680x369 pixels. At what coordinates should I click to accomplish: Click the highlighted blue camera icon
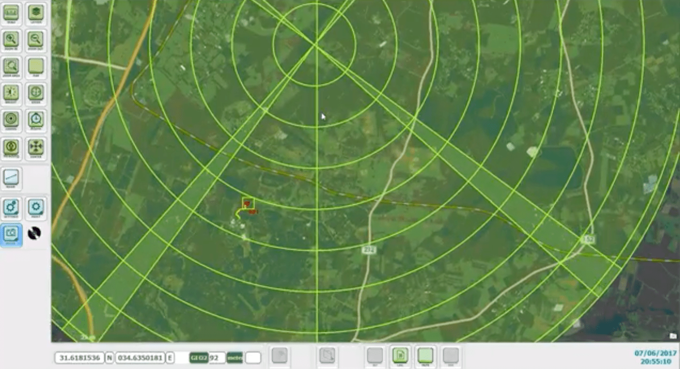[x=11, y=233]
